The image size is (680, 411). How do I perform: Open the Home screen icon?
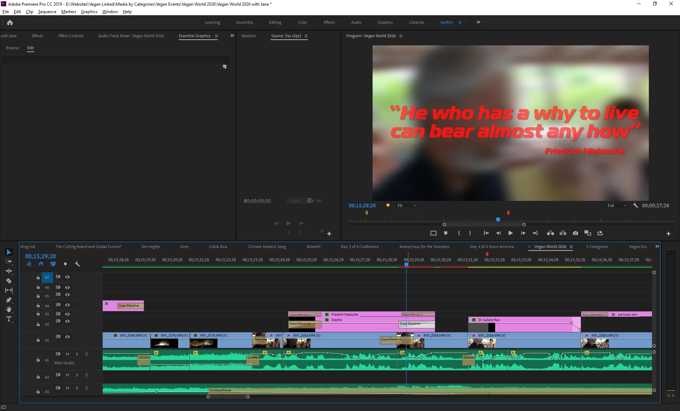pyautogui.click(x=10, y=22)
